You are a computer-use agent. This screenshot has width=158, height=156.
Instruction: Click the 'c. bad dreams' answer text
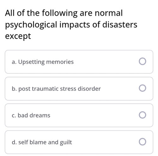31,115
